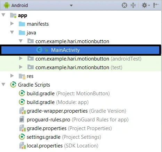Select build.gradle (Module: app)
162x152 pixels.
pyautogui.click(x=58, y=102)
